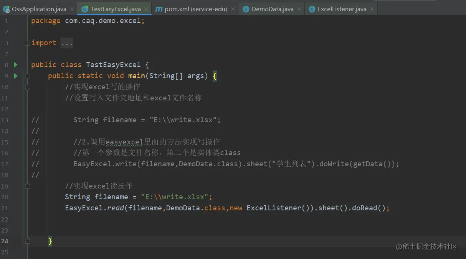Click the TestEasyExcel.java tab class icon
The height and width of the screenshot is (259, 466).
[85, 9]
